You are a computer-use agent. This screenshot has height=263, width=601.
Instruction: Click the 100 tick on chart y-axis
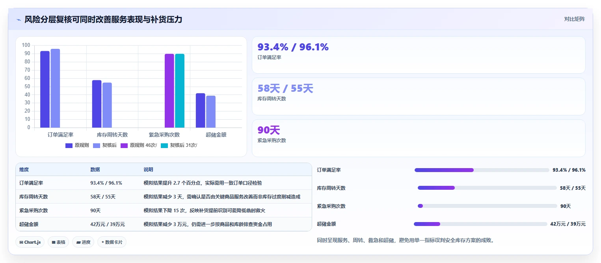pos(26,45)
